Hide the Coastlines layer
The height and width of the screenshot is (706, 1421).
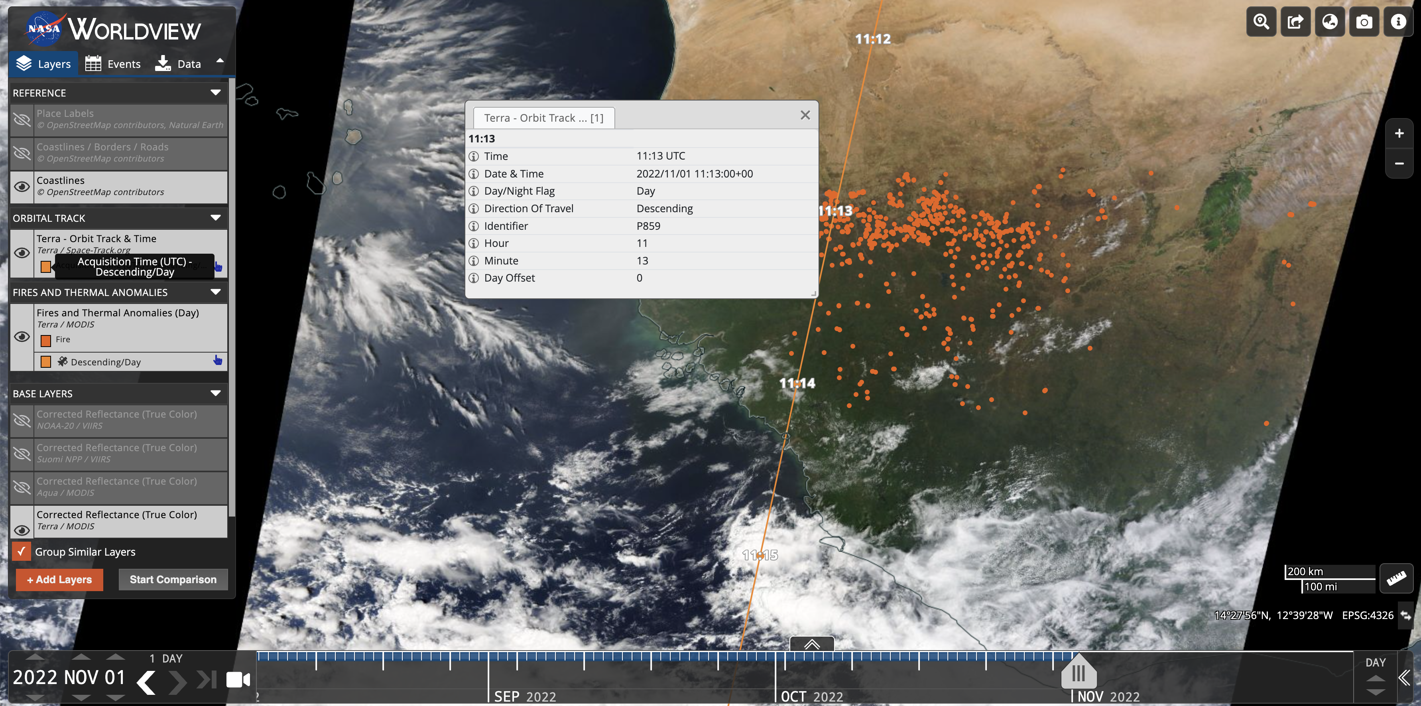22,187
